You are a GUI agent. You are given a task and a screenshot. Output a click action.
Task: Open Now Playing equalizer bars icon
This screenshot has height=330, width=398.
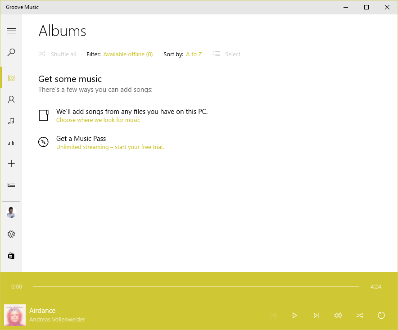click(11, 142)
